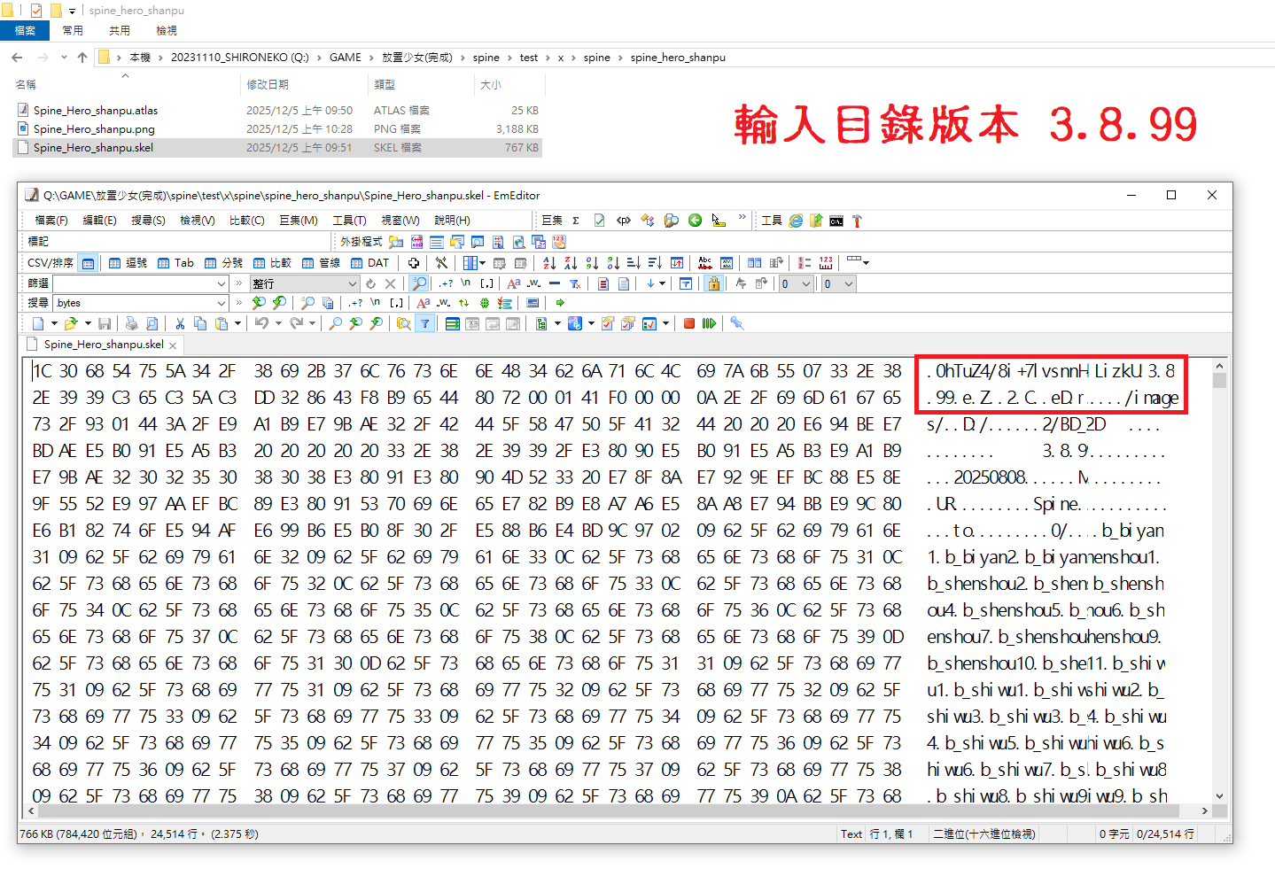Toggle the CSV normal mode button
The height and width of the screenshot is (884, 1275).
pos(88,263)
